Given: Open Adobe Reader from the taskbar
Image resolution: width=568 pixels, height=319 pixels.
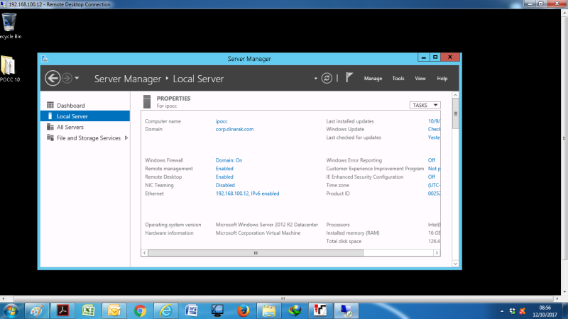Looking at the screenshot, I should point(62,310).
